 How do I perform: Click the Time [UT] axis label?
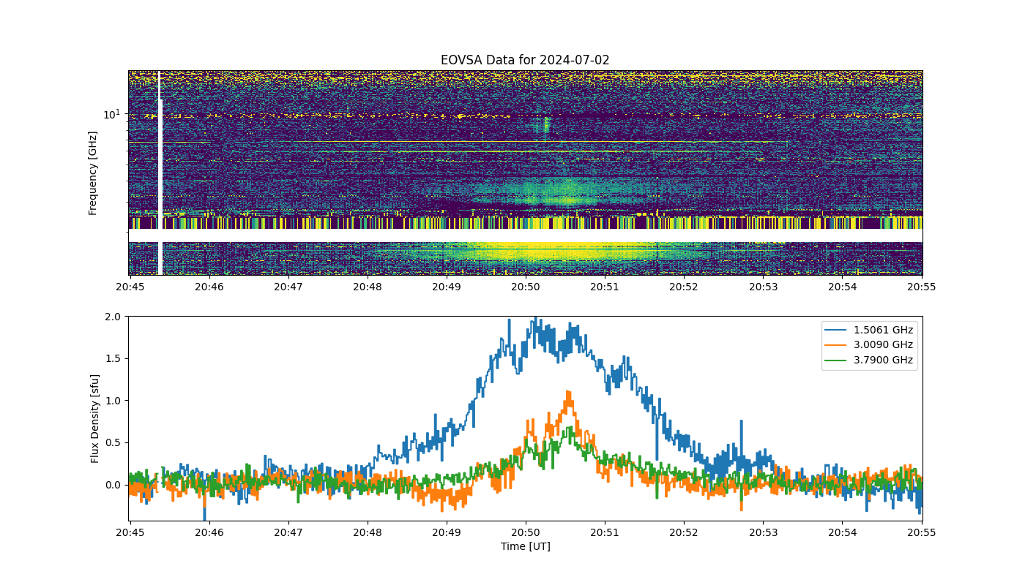(525, 546)
